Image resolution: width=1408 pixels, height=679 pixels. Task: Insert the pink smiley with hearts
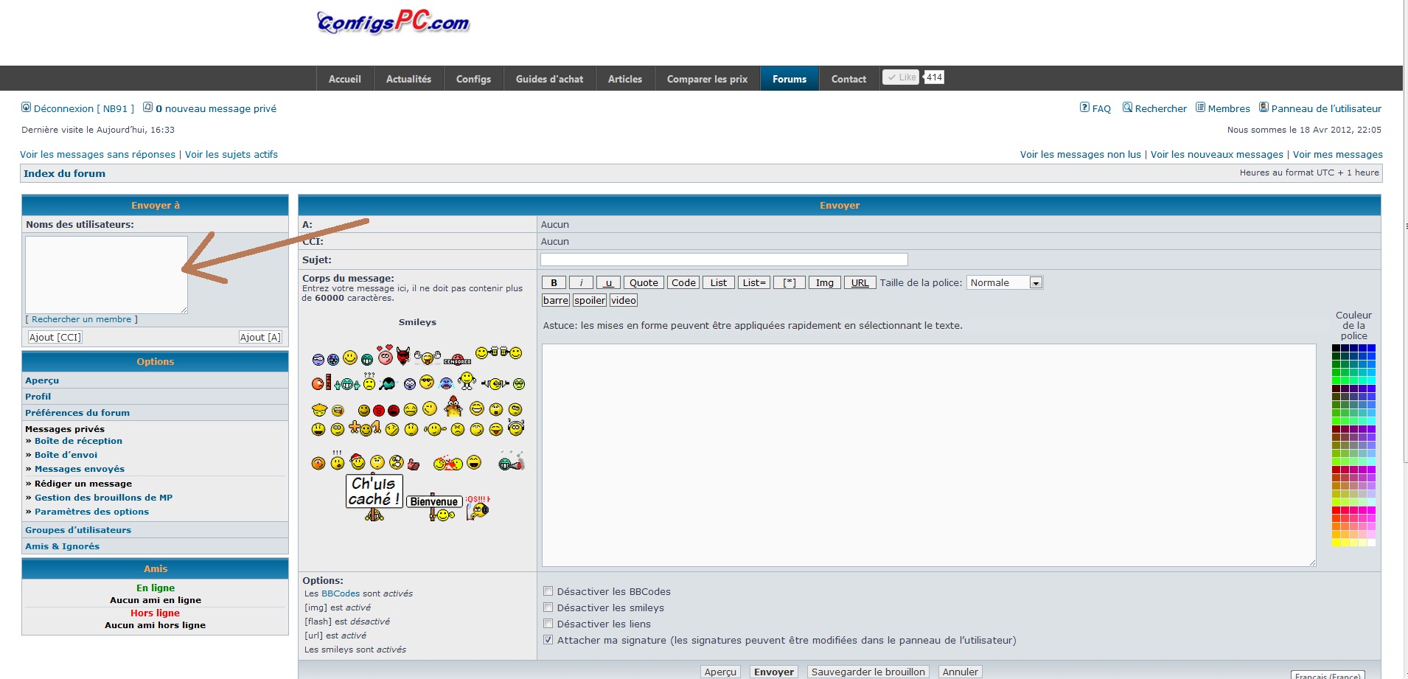[386, 355]
